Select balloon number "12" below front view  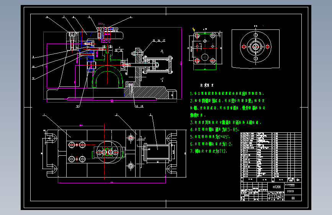pyautogui.click(x=78, y=106)
